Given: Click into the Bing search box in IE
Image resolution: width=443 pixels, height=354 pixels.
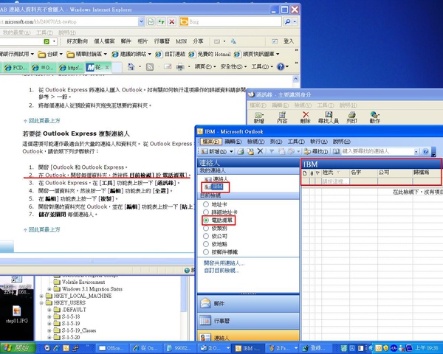Looking at the screenshot, I should pyautogui.click(x=235, y=21).
